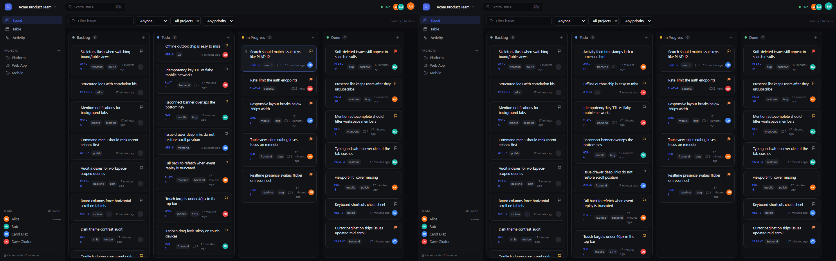
Task: Click the Activity pulse icon in the right window sidebar
Action: point(426,38)
